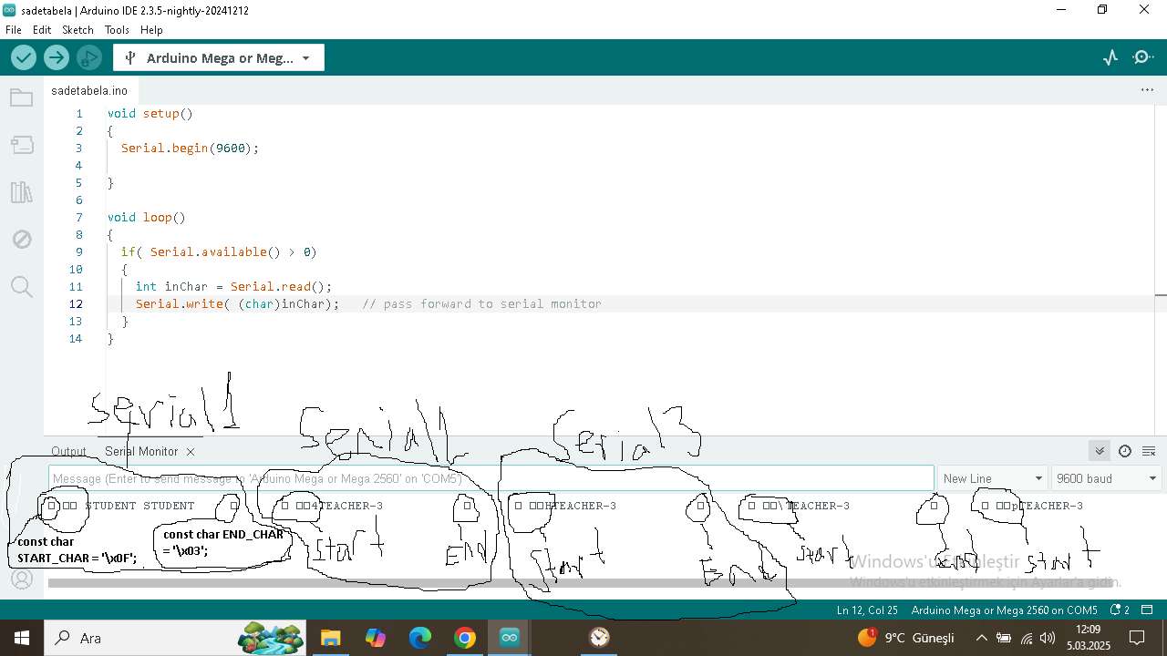Verify the sketch using the checkmark icon
This screenshot has width=1167, height=656.
[23, 56]
